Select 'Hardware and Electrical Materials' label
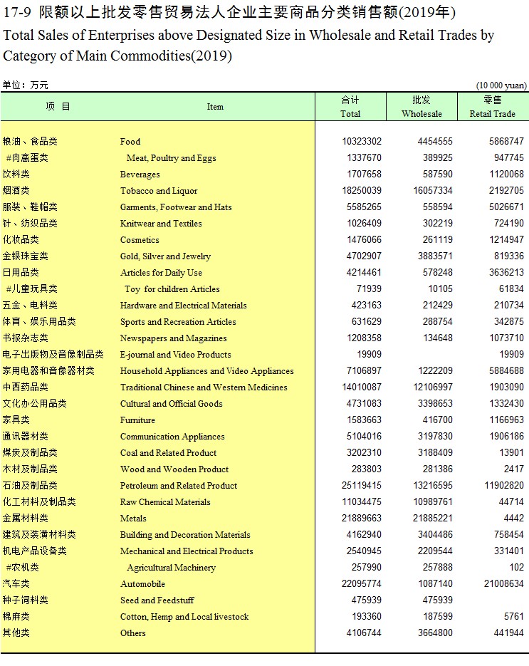The height and width of the screenshot is (666, 529). click(184, 306)
